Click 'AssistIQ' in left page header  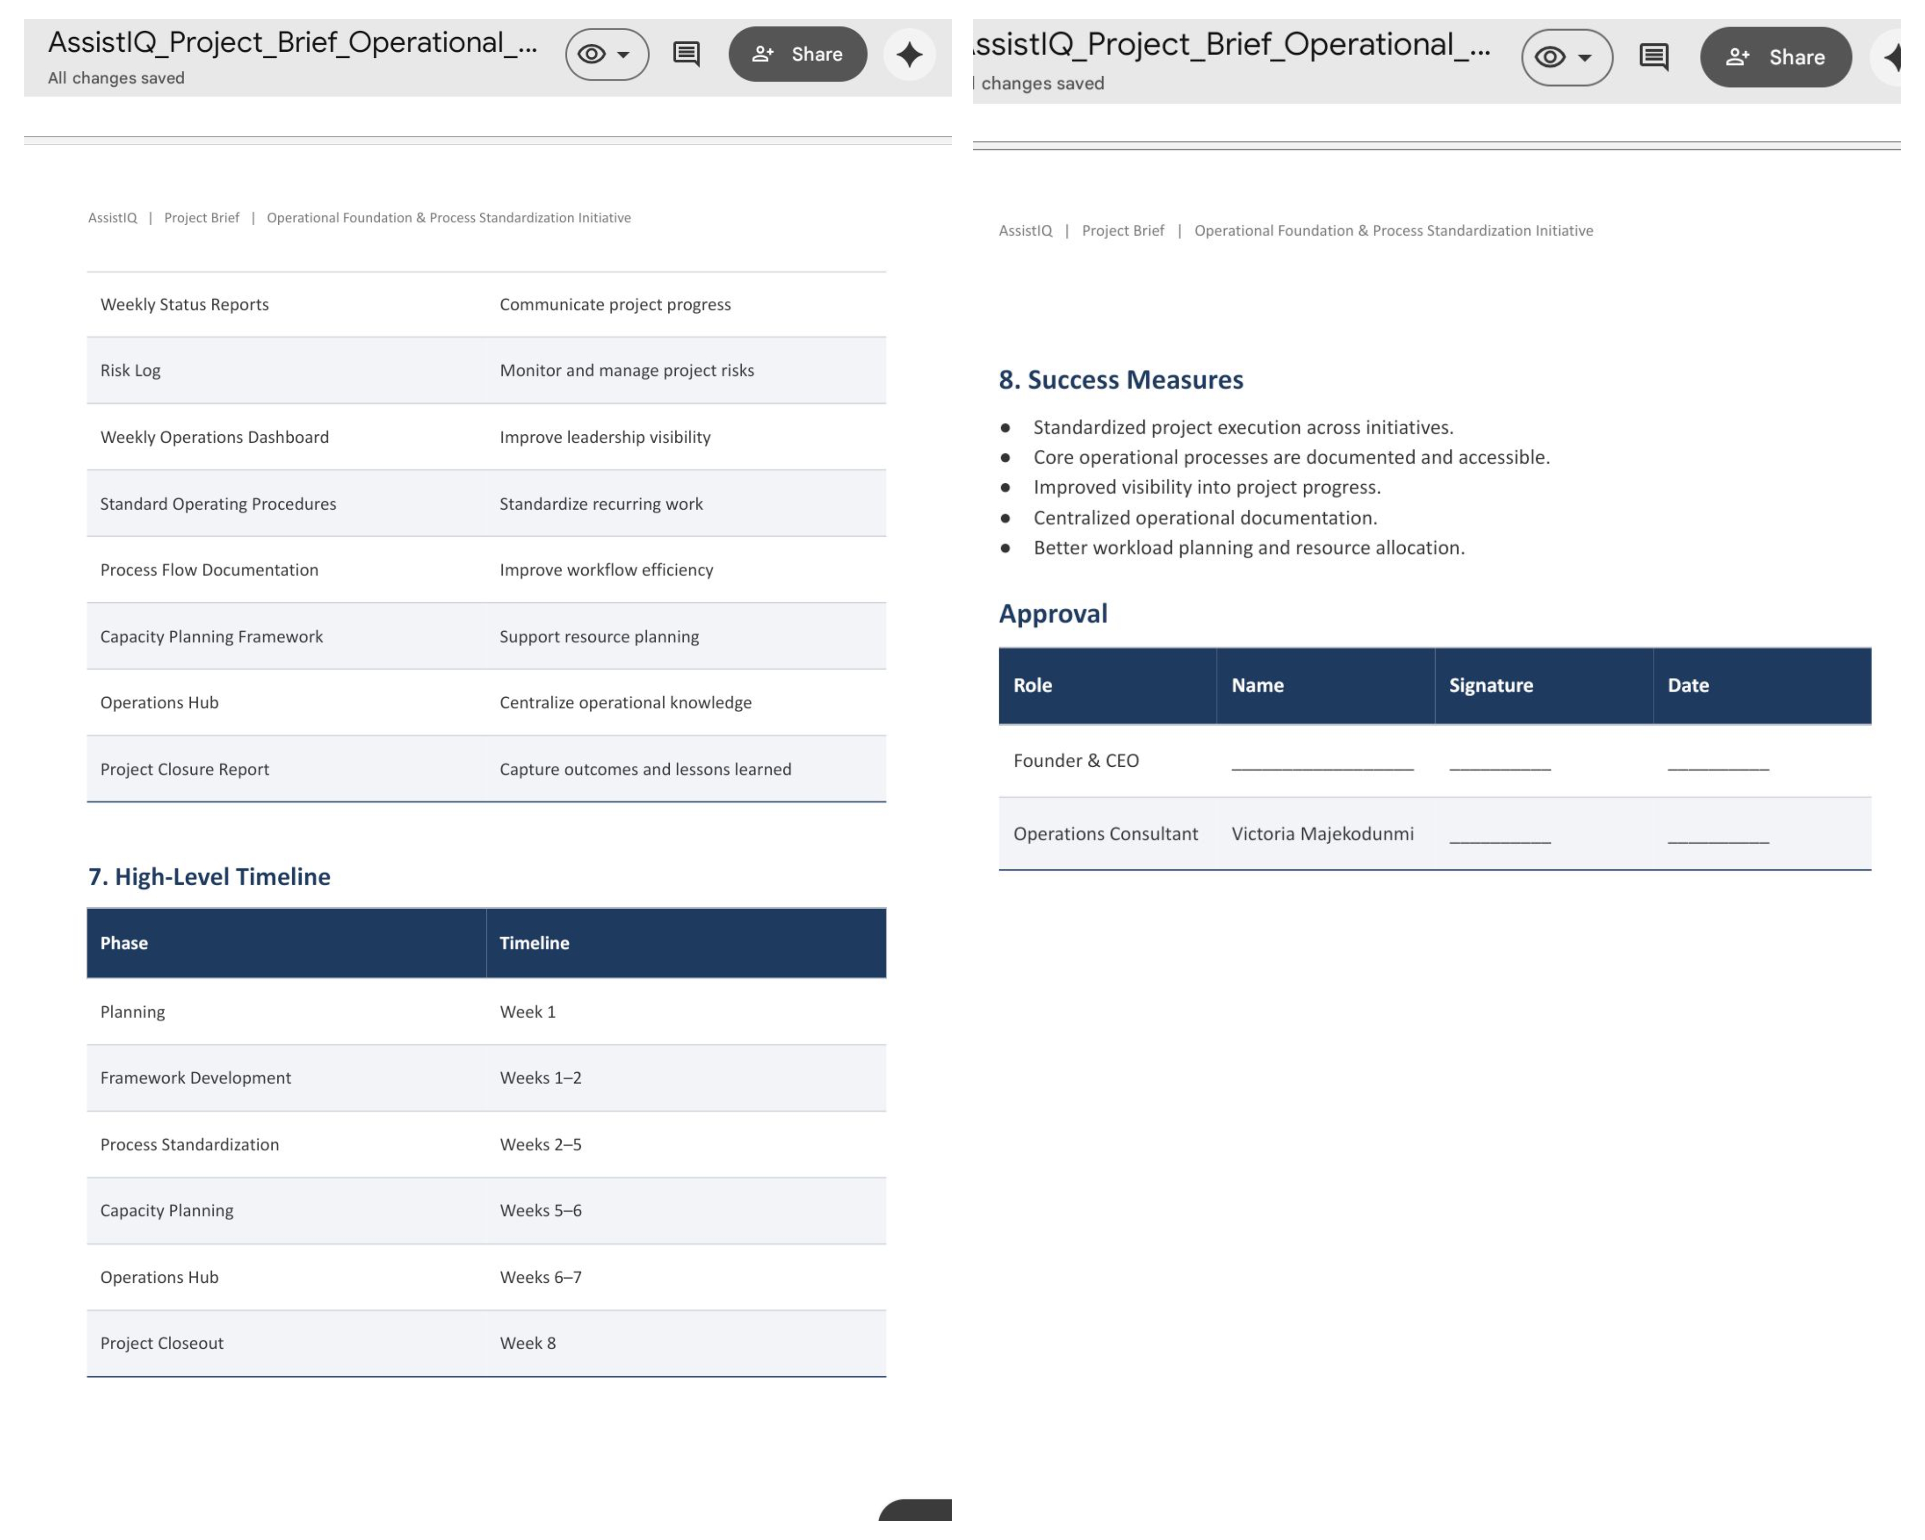coord(112,218)
